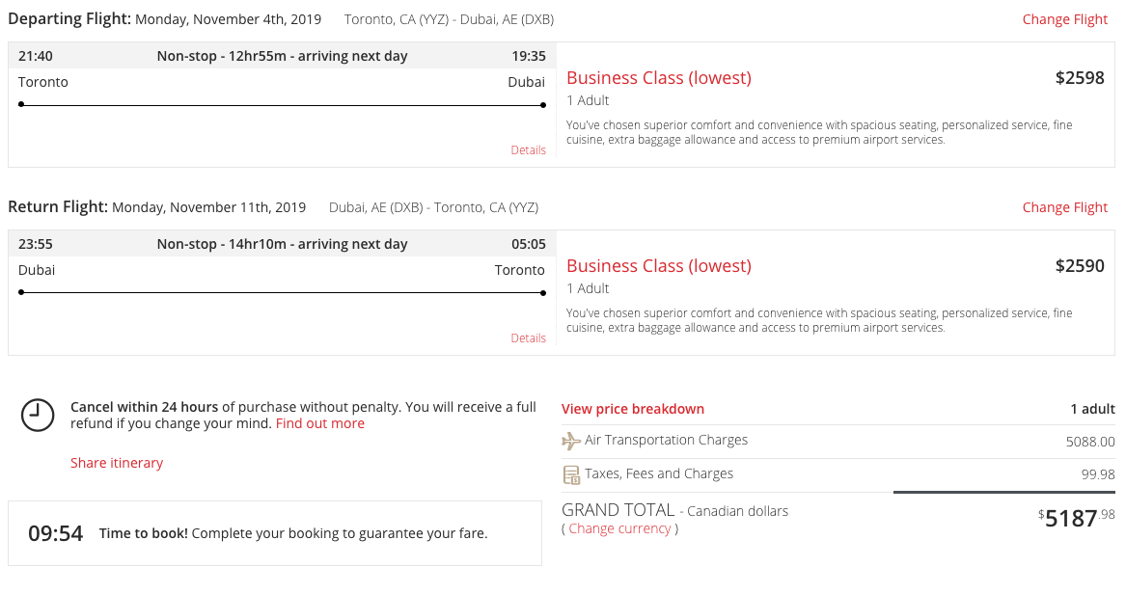1126x594 pixels.
Task: Click the return flight route timeline line
Action: pos(282,293)
